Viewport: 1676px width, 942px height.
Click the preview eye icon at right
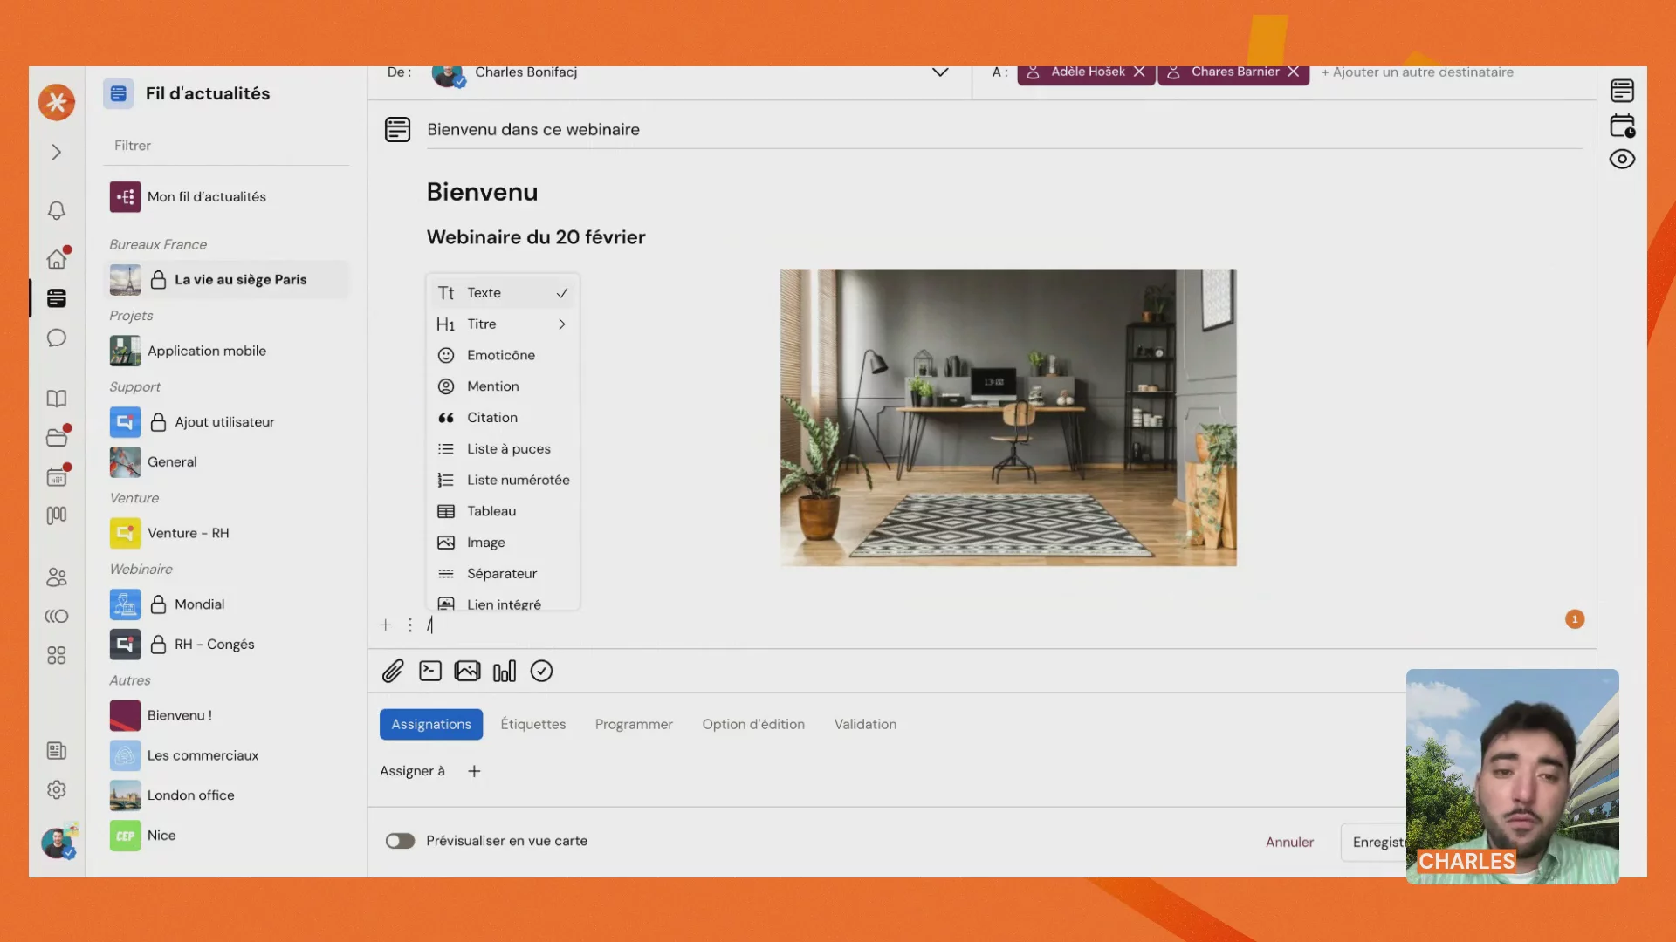(x=1622, y=160)
